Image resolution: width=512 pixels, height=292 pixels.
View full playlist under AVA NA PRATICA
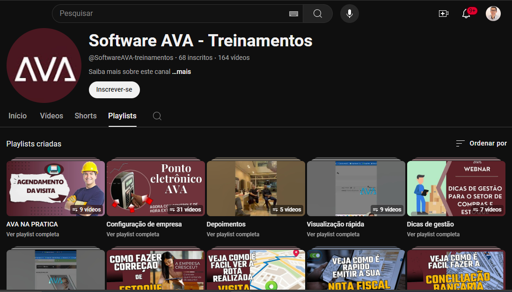33,234
